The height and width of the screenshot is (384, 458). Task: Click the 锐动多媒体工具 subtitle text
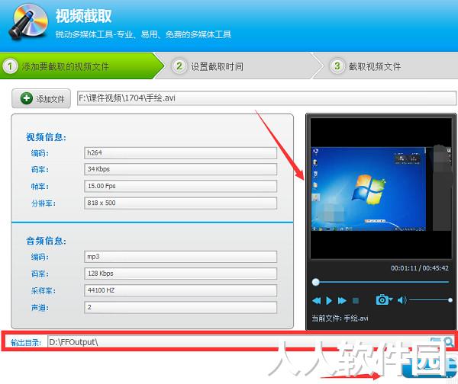click(x=144, y=35)
